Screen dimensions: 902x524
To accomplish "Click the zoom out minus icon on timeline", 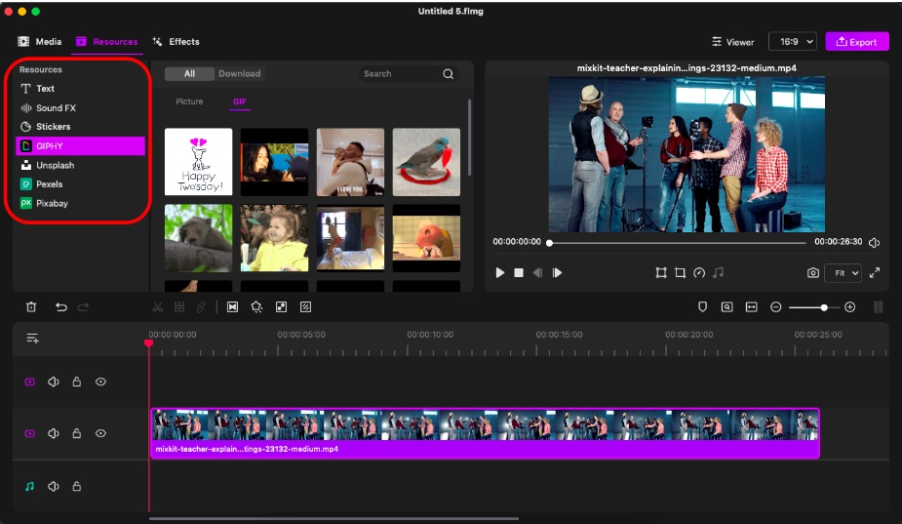I will coord(776,307).
